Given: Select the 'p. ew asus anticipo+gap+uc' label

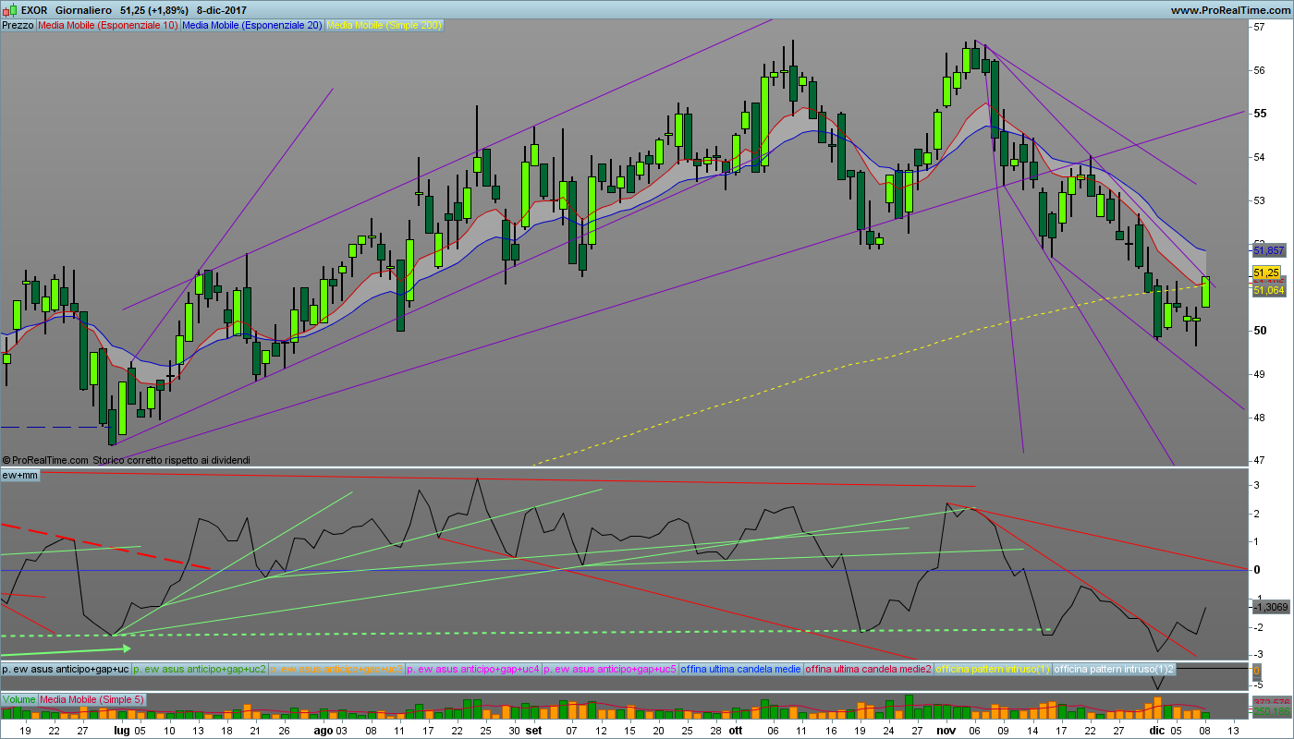Looking at the screenshot, I should [66, 669].
